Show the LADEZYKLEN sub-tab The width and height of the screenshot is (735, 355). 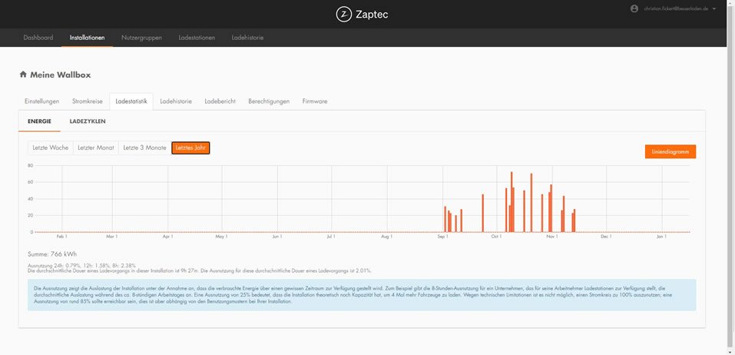[x=88, y=121]
